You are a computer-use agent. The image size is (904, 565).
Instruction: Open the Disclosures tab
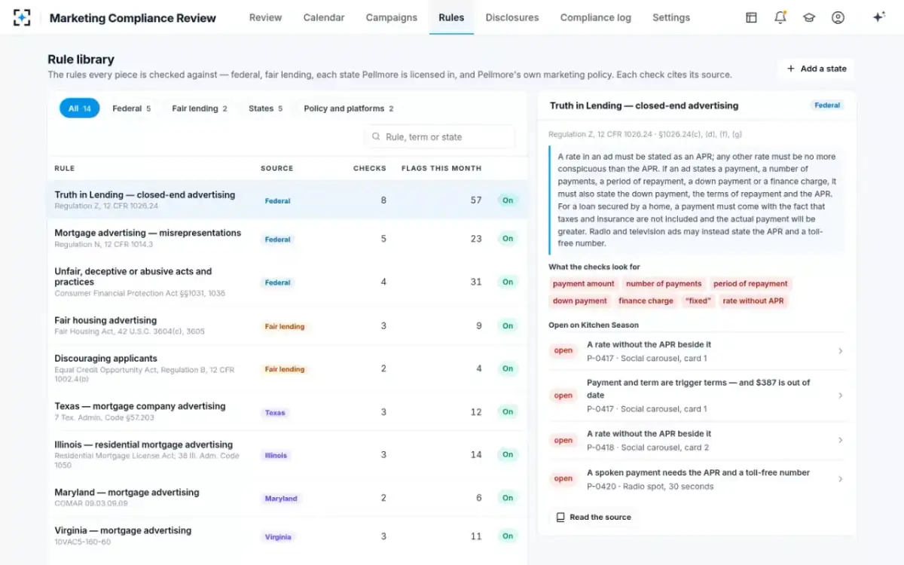click(x=512, y=17)
